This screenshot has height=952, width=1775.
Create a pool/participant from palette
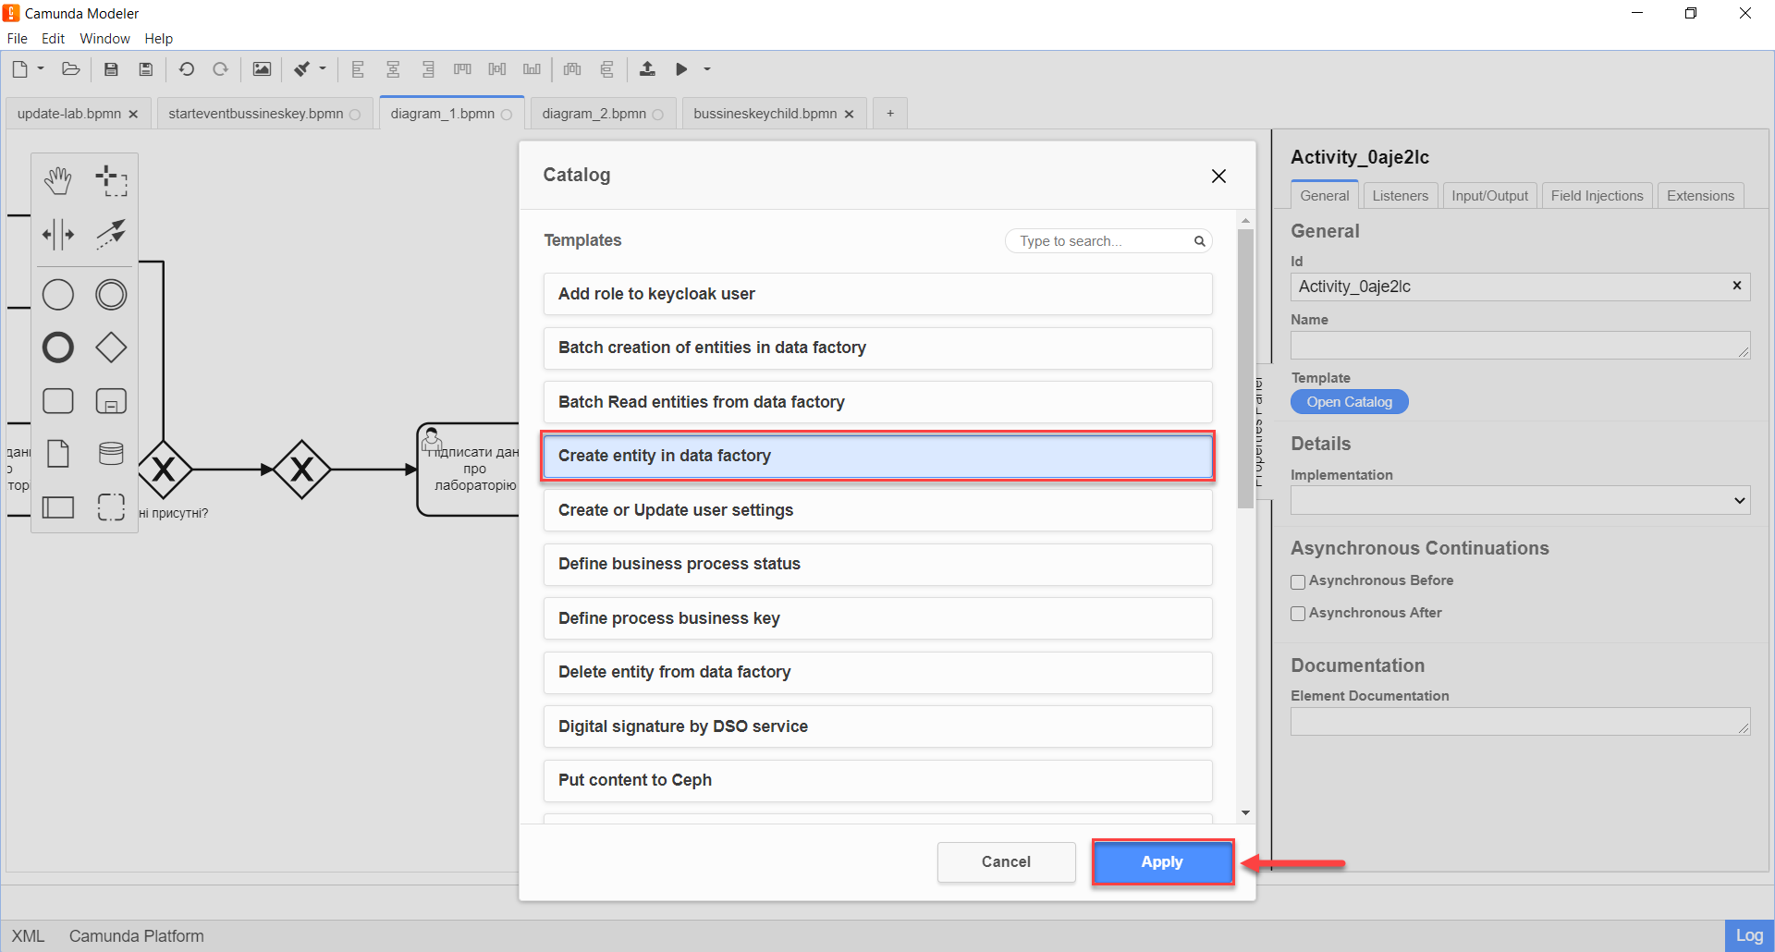58,507
